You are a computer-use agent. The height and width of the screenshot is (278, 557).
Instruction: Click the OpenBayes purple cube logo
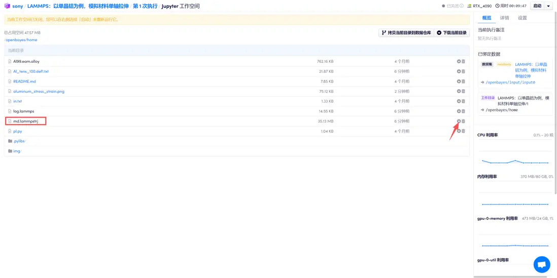tap(7, 6)
